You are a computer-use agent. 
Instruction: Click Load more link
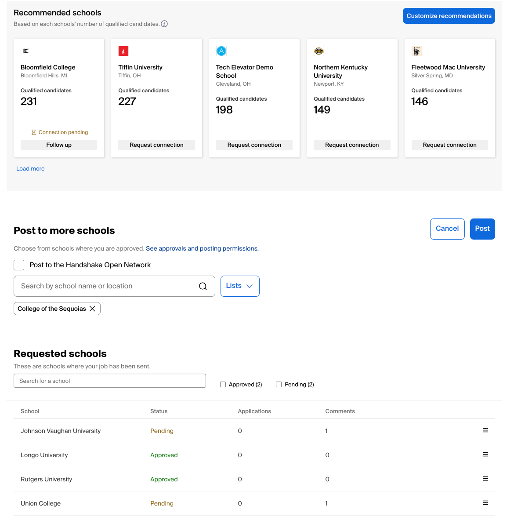click(x=30, y=169)
